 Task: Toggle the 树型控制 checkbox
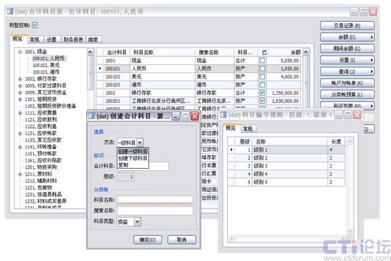click(x=35, y=25)
